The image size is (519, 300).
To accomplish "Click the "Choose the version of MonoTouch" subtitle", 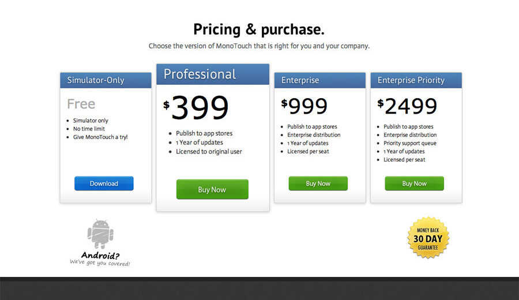I will tap(259, 46).
